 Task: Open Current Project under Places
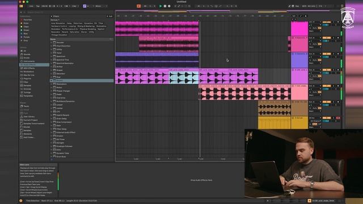click(x=30, y=120)
